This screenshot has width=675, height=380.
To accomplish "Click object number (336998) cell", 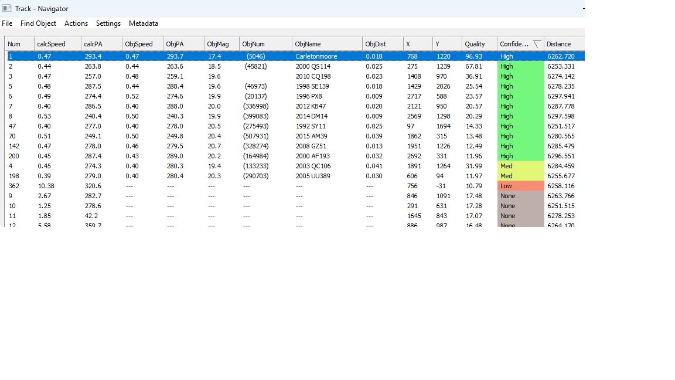I will (x=255, y=106).
